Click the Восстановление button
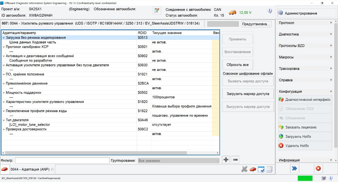 [238, 52]
